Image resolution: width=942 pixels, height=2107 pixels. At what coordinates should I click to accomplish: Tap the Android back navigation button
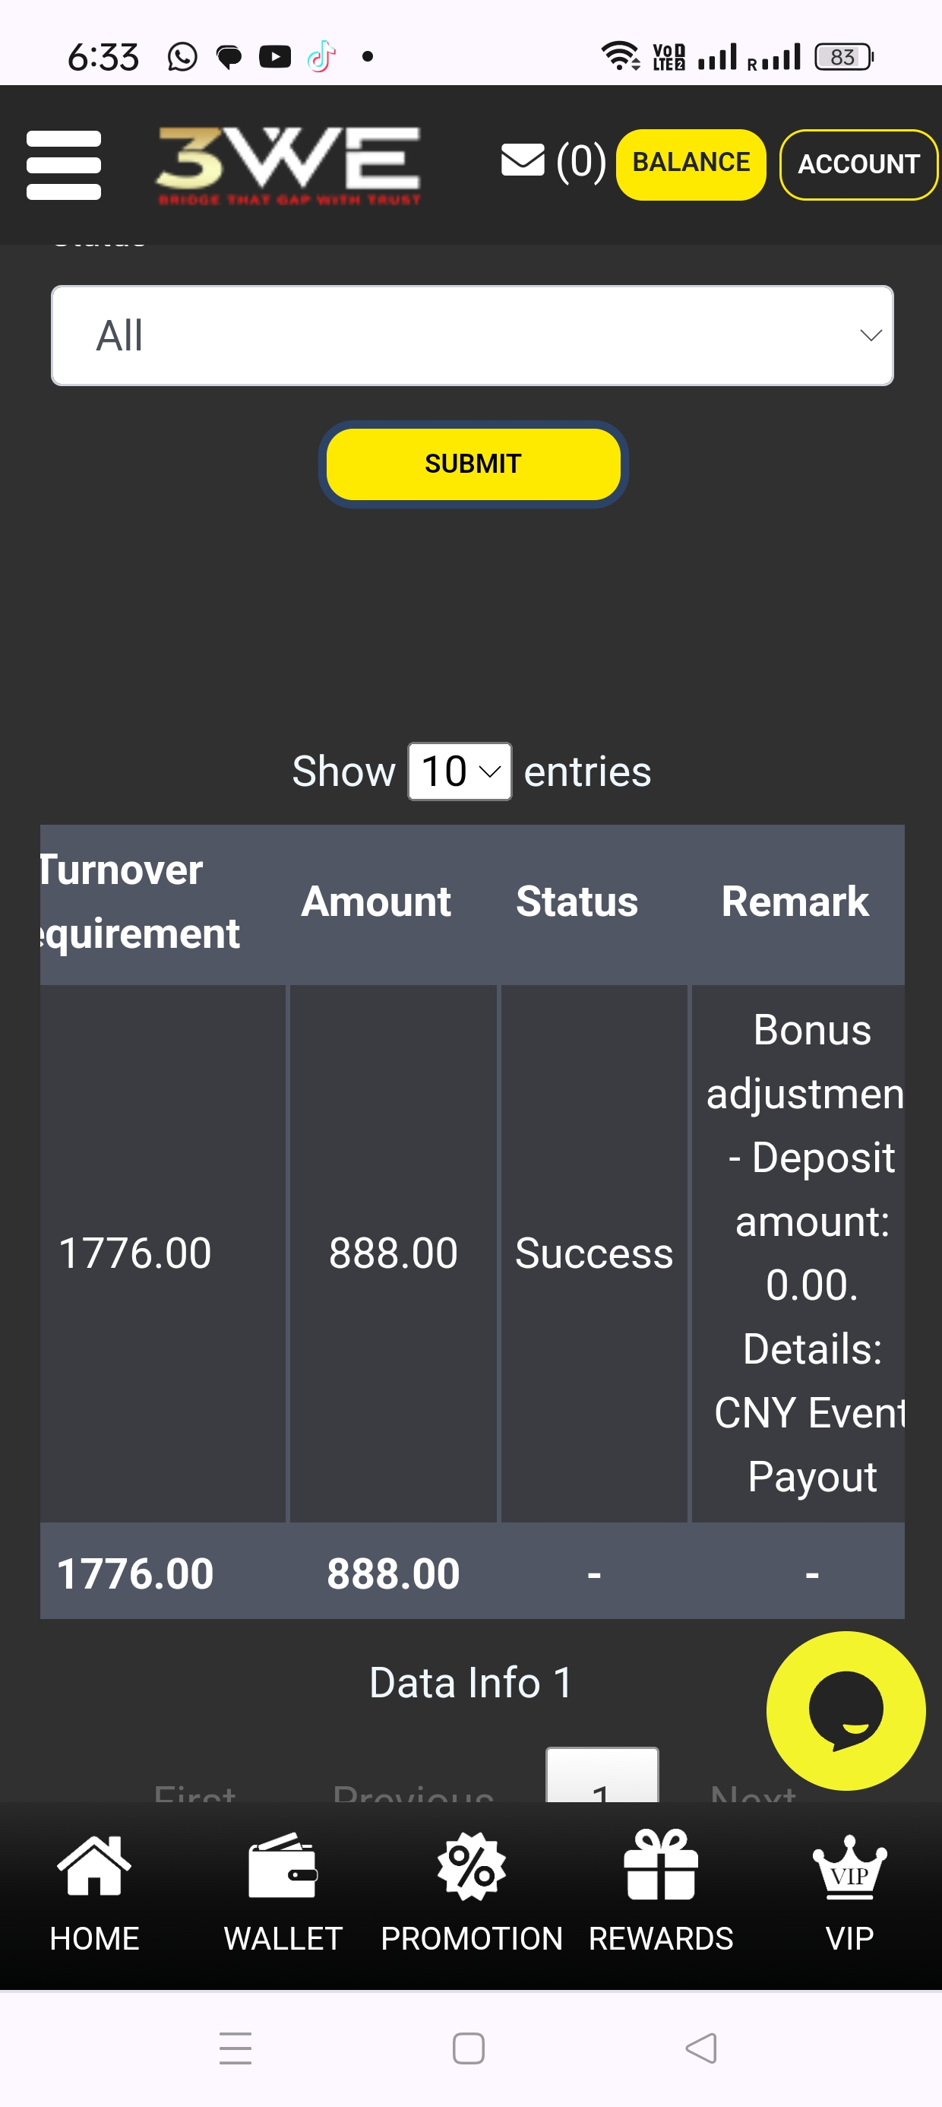700,2048
